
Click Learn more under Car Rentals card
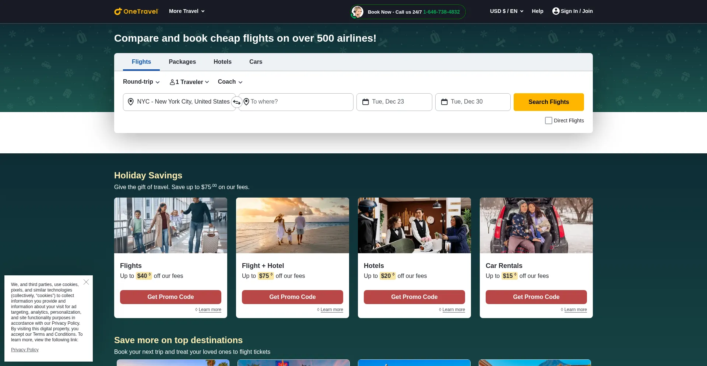[x=576, y=310]
